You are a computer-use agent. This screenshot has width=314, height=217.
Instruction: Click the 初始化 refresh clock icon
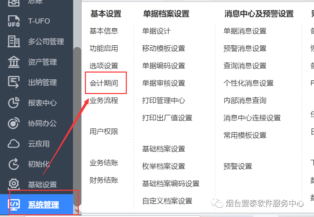click(x=14, y=164)
